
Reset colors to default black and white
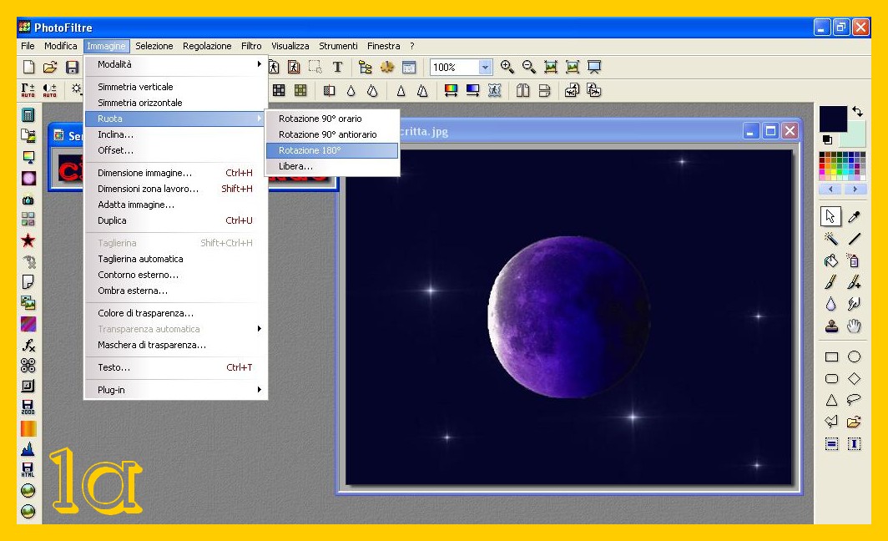[x=827, y=139]
